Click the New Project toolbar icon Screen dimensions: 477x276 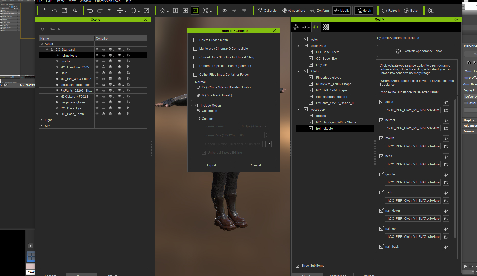[44, 10]
